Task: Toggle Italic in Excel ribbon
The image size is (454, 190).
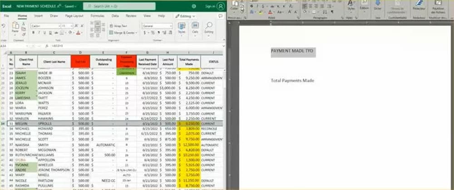Action: point(39,33)
